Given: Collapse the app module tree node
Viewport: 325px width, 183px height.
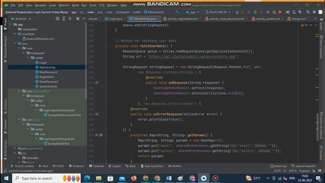Looking at the screenshot, I should point(11,24).
